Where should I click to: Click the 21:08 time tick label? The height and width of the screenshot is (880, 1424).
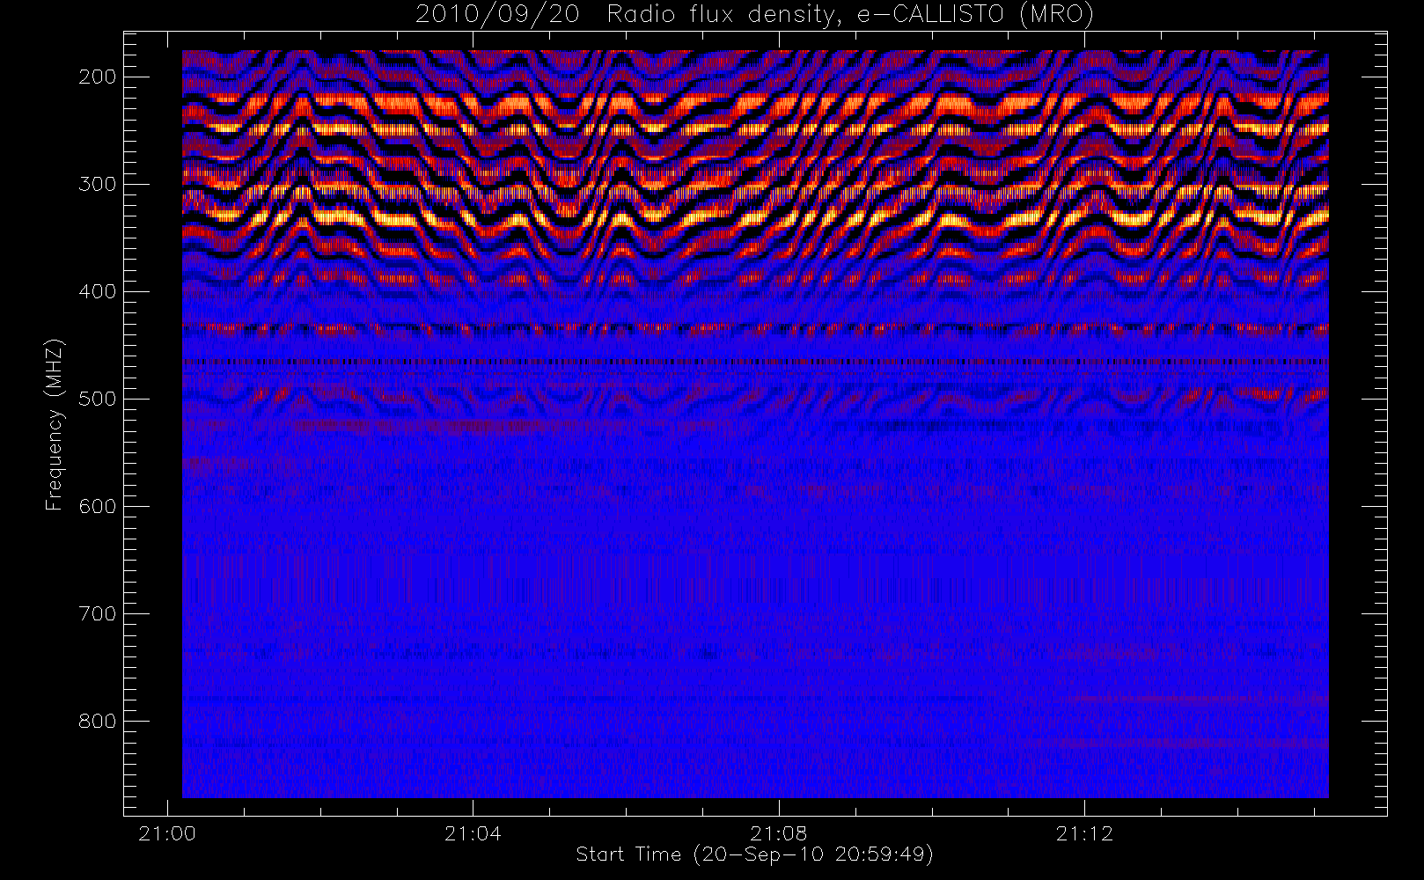[779, 833]
